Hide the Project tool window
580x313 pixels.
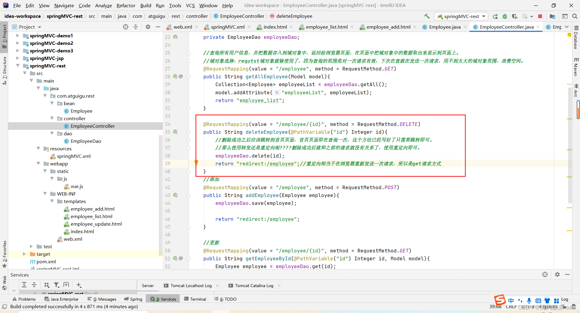pyautogui.click(x=158, y=27)
